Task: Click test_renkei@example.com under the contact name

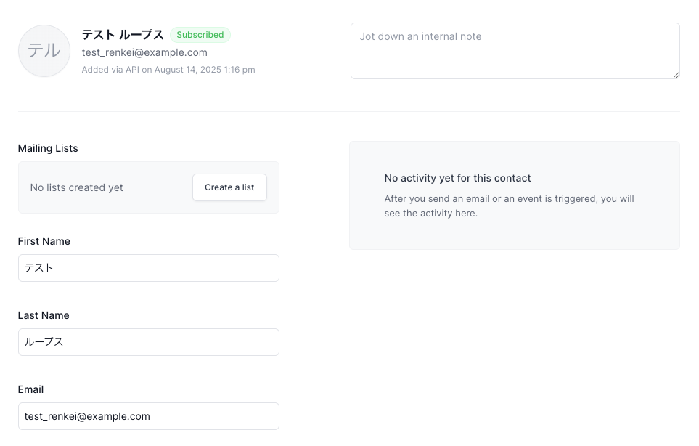Action: (144, 52)
